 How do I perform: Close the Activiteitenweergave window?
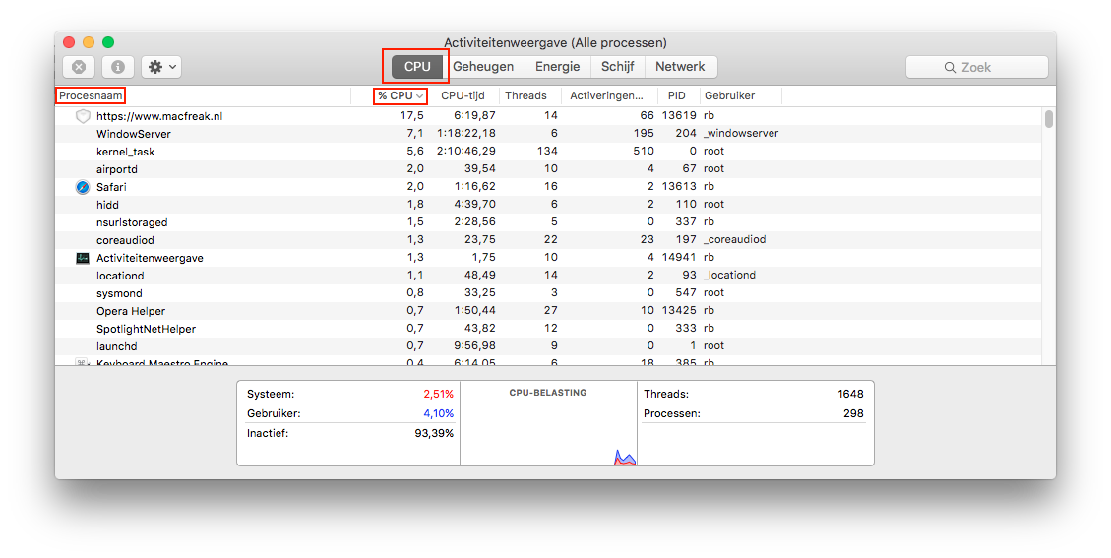pos(69,42)
